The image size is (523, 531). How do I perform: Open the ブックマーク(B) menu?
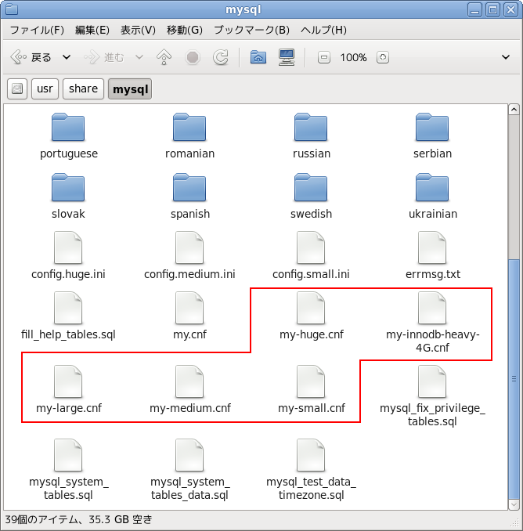pyautogui.click(x=251, y=30)
